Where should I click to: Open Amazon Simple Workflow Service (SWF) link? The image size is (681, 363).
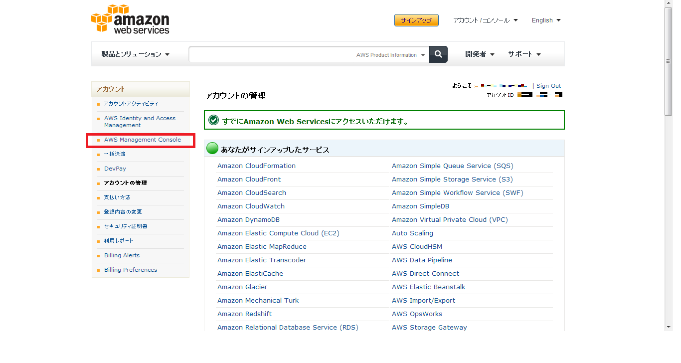click(458, 193)
